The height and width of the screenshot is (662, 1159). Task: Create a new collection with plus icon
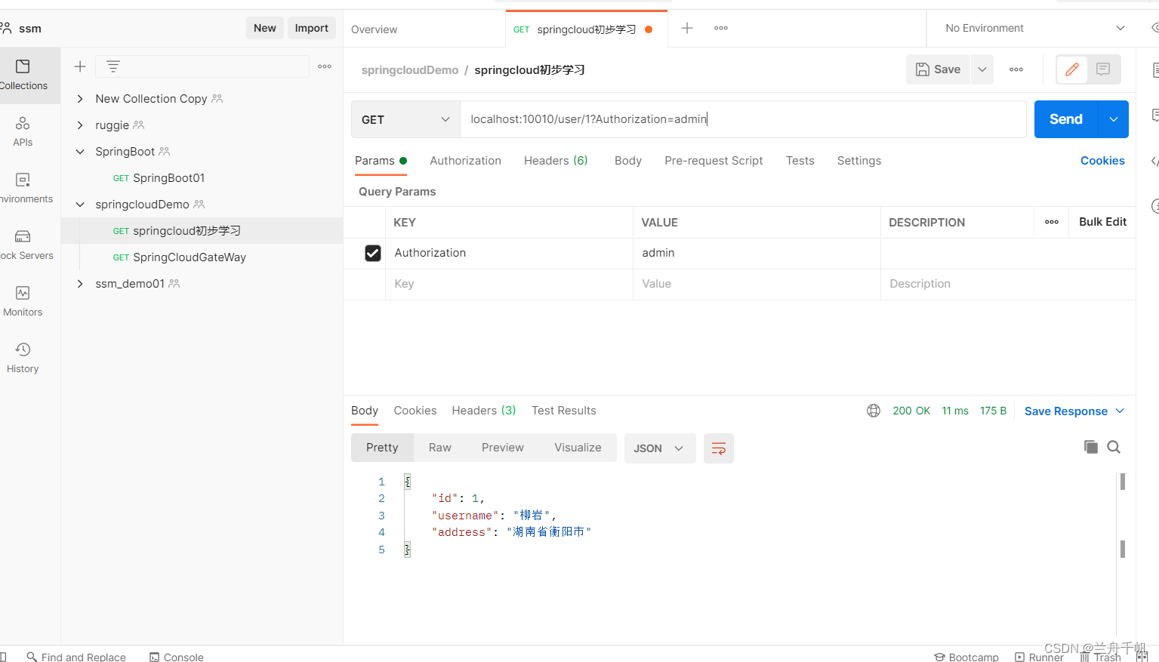point(80,66)
